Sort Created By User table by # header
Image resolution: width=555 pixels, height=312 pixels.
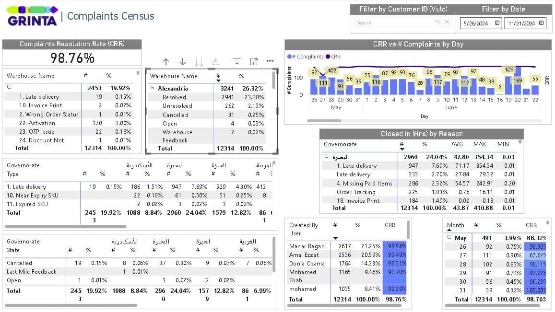[x=335, y=225]
